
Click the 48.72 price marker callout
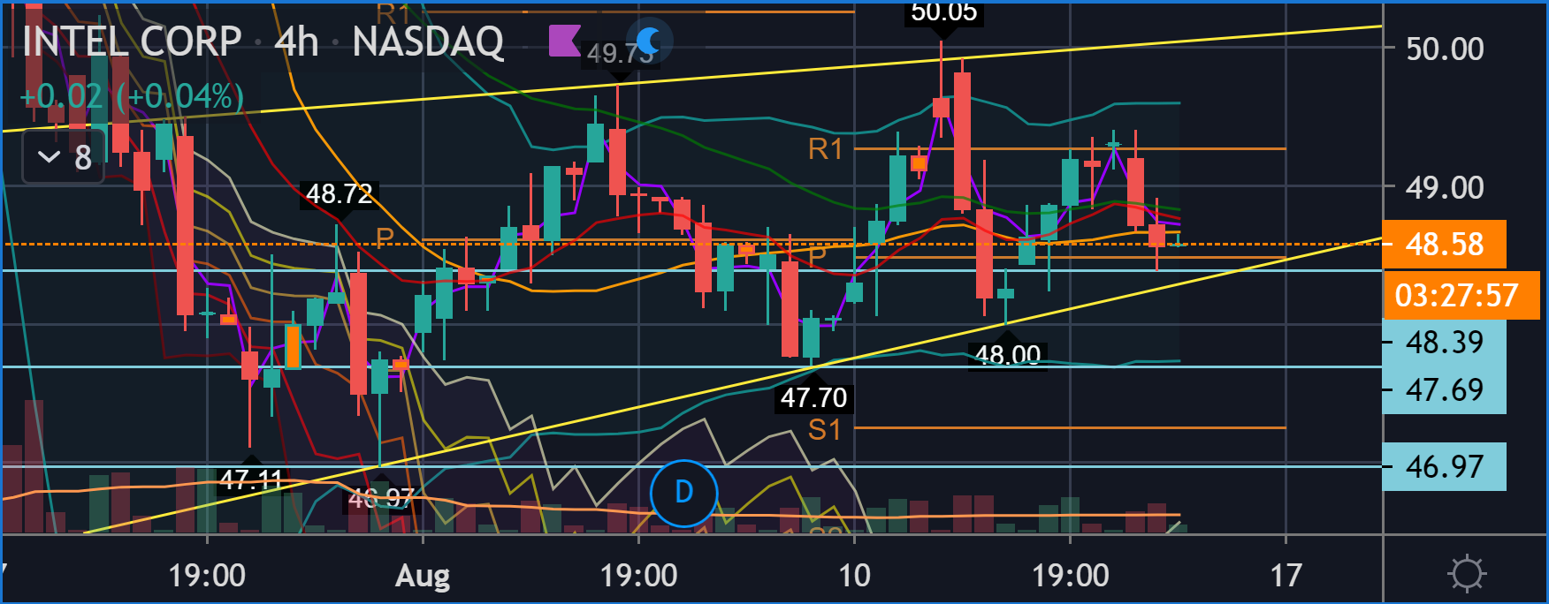click(x=339, y=193)
